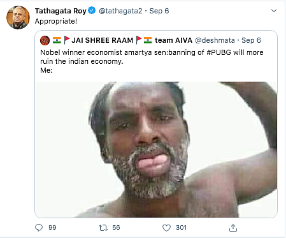Viewport: 286px width, 238px height.
Task: Open the quoted tweet's meme image
Action: pyautogui.click(x=156, y=149)
